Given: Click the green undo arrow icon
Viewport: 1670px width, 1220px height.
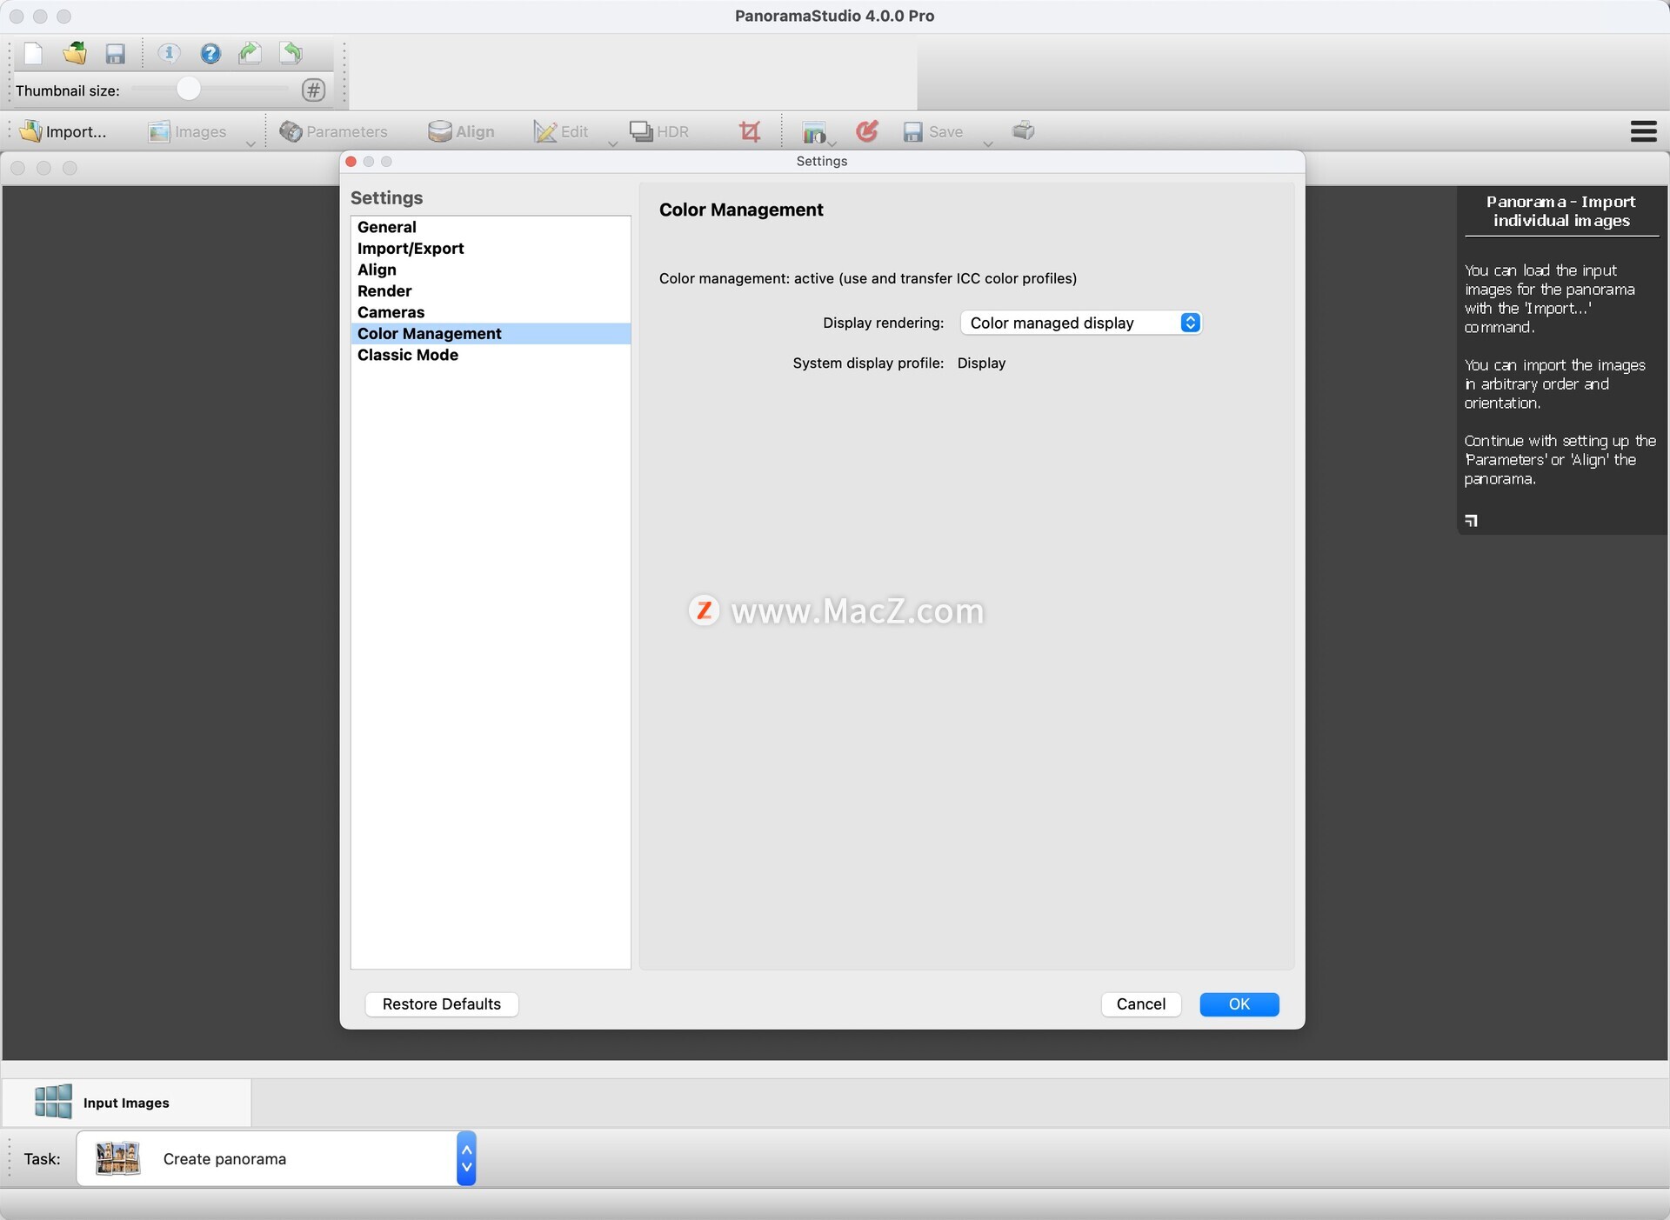Looking at the screenshot, I should coord(291,54).
